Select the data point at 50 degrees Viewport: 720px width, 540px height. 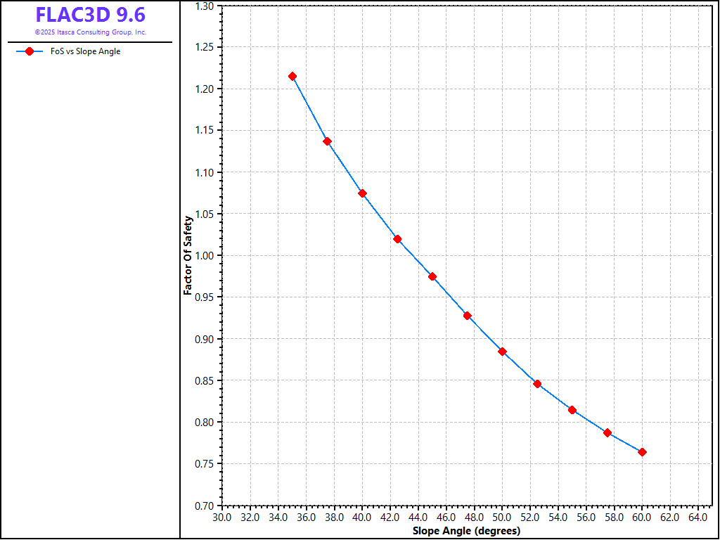pyautogui.click(x=502, y=352)
